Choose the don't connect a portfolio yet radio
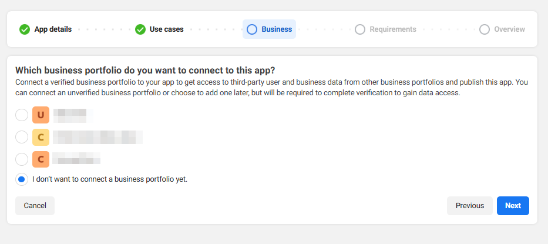This screenshot has height=244, width=548. (x=22, y=179)
